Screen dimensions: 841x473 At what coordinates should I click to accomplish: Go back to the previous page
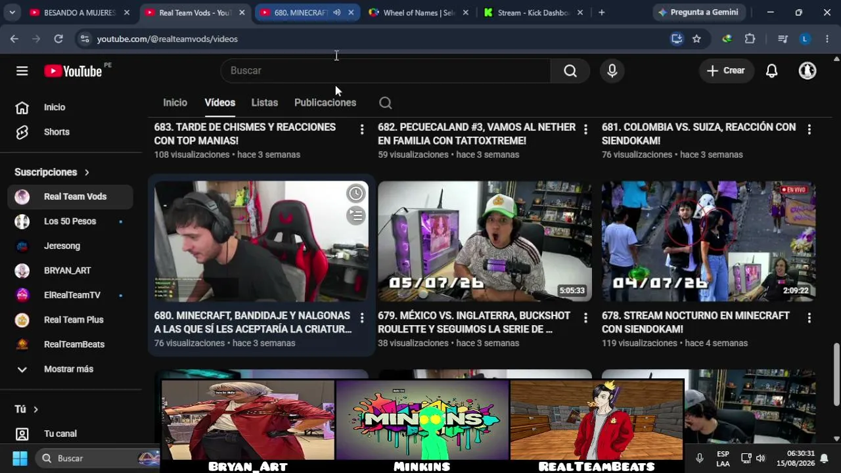tap(14, 39)
